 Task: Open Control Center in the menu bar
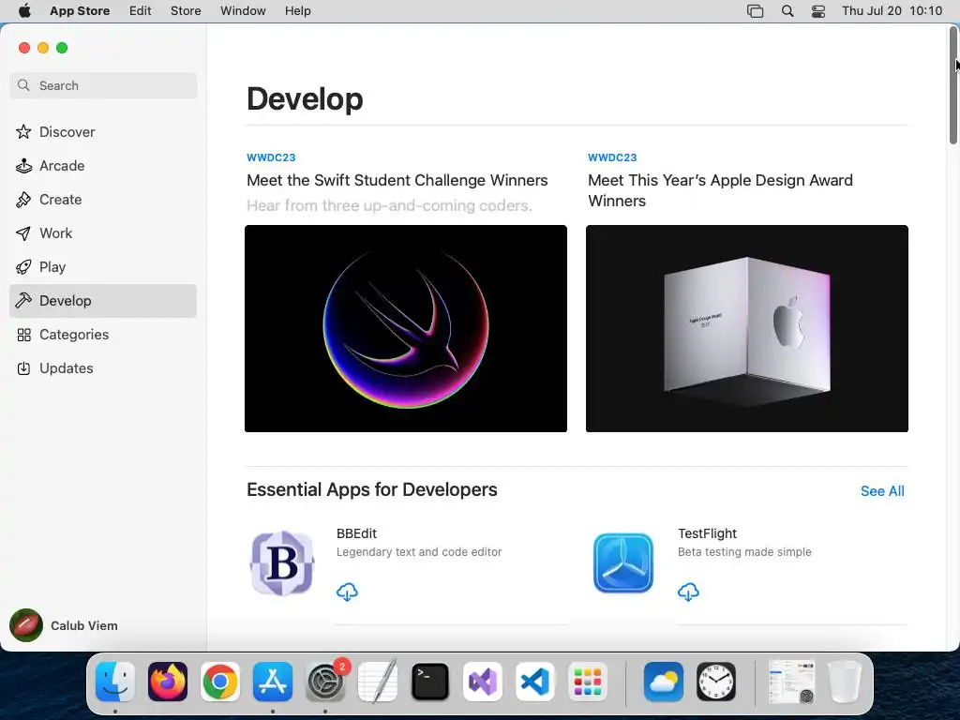pos(818,11)
